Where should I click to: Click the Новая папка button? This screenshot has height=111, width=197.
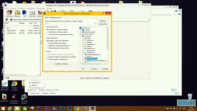coord(103,24)
